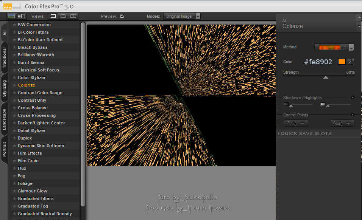Toggle favorite star for Bi-Color Filters
This screenshot has width=362, height=220.
tap(14, 32)
